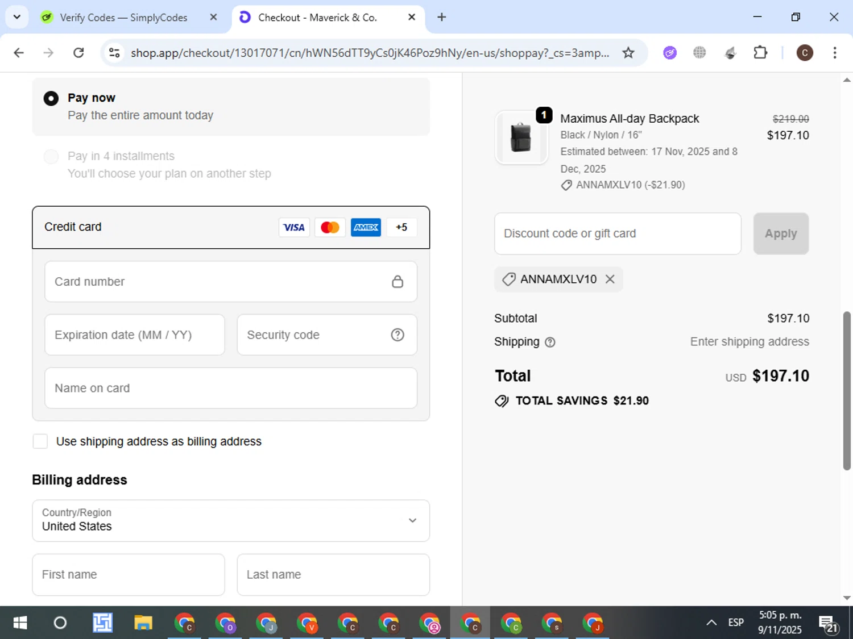
Task: Click the Card number field
Action: coord(231,282)
